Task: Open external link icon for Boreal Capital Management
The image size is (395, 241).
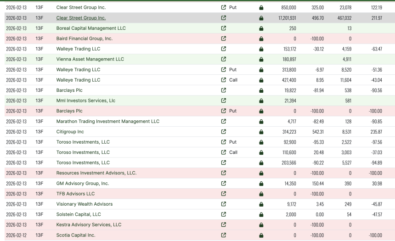Action: click(224, 28)
